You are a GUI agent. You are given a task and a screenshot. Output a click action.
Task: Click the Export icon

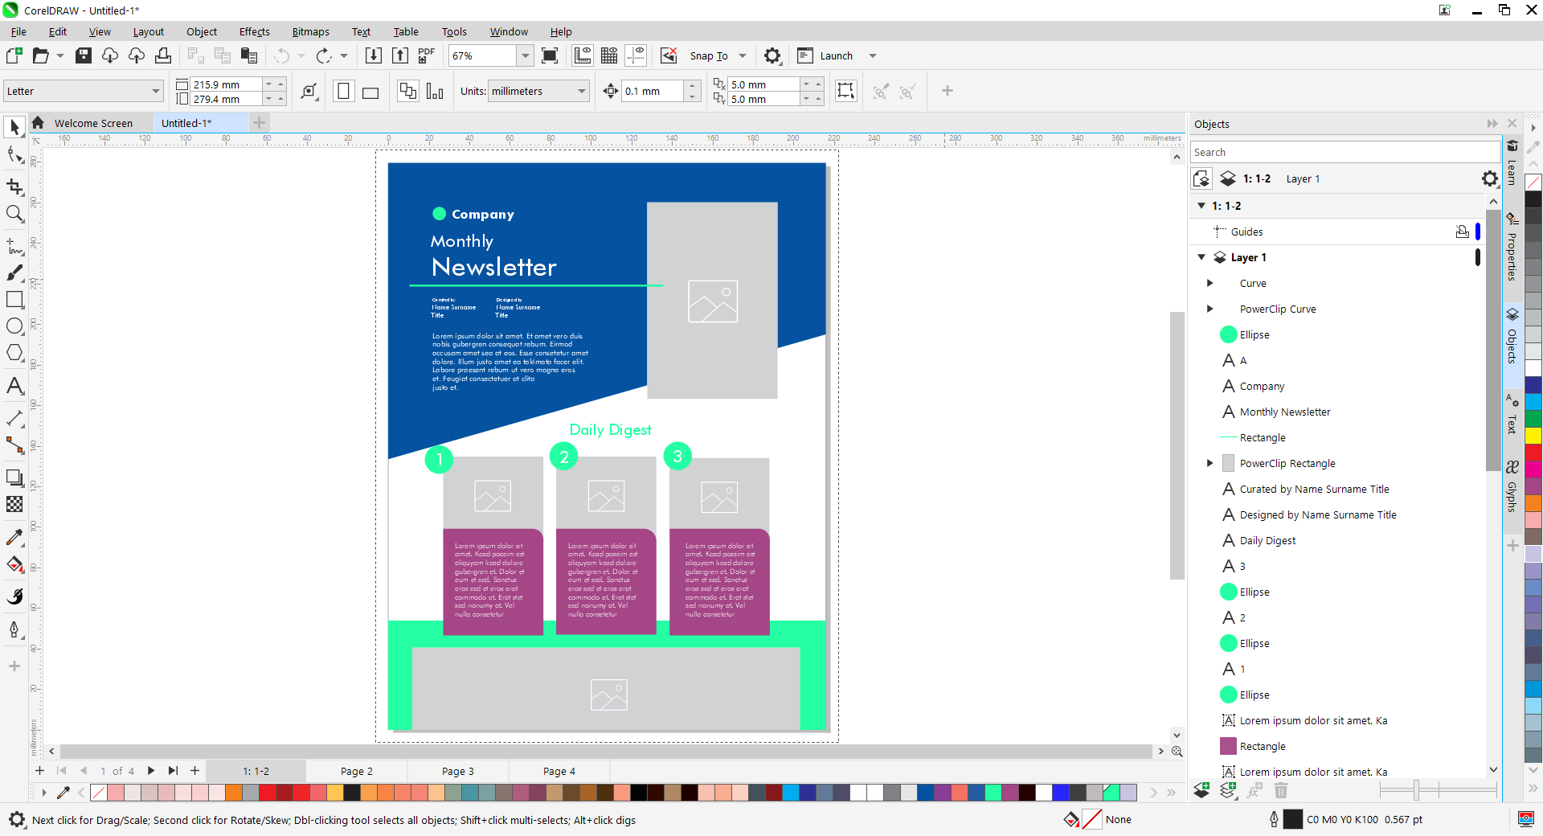400,55
